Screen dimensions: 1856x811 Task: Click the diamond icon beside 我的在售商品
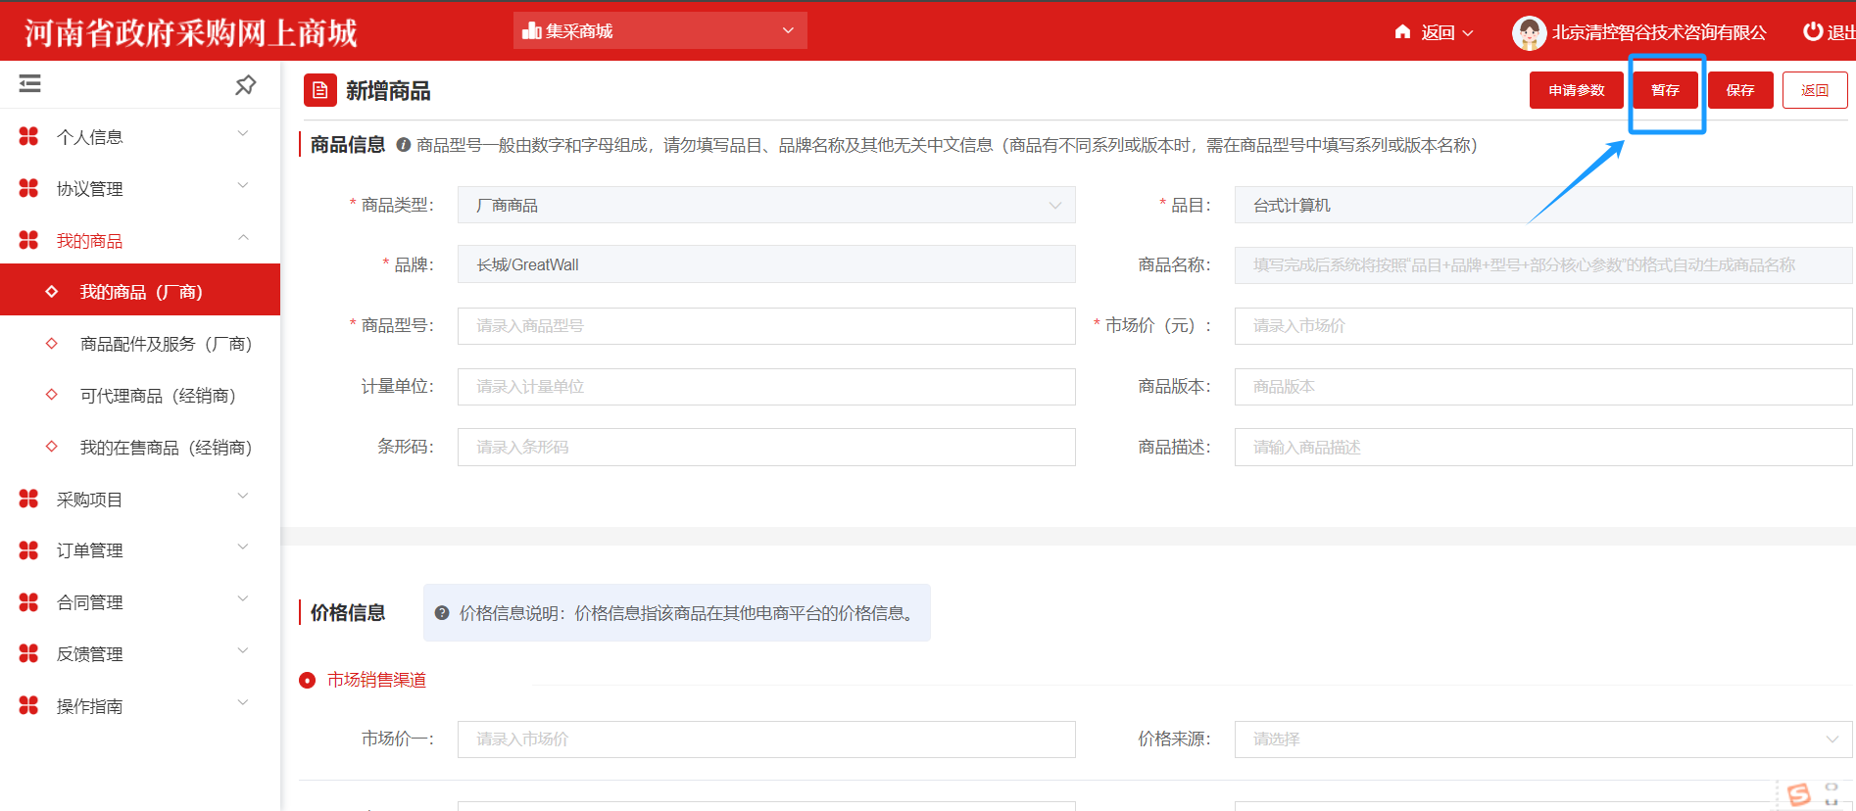coord(52,447)
